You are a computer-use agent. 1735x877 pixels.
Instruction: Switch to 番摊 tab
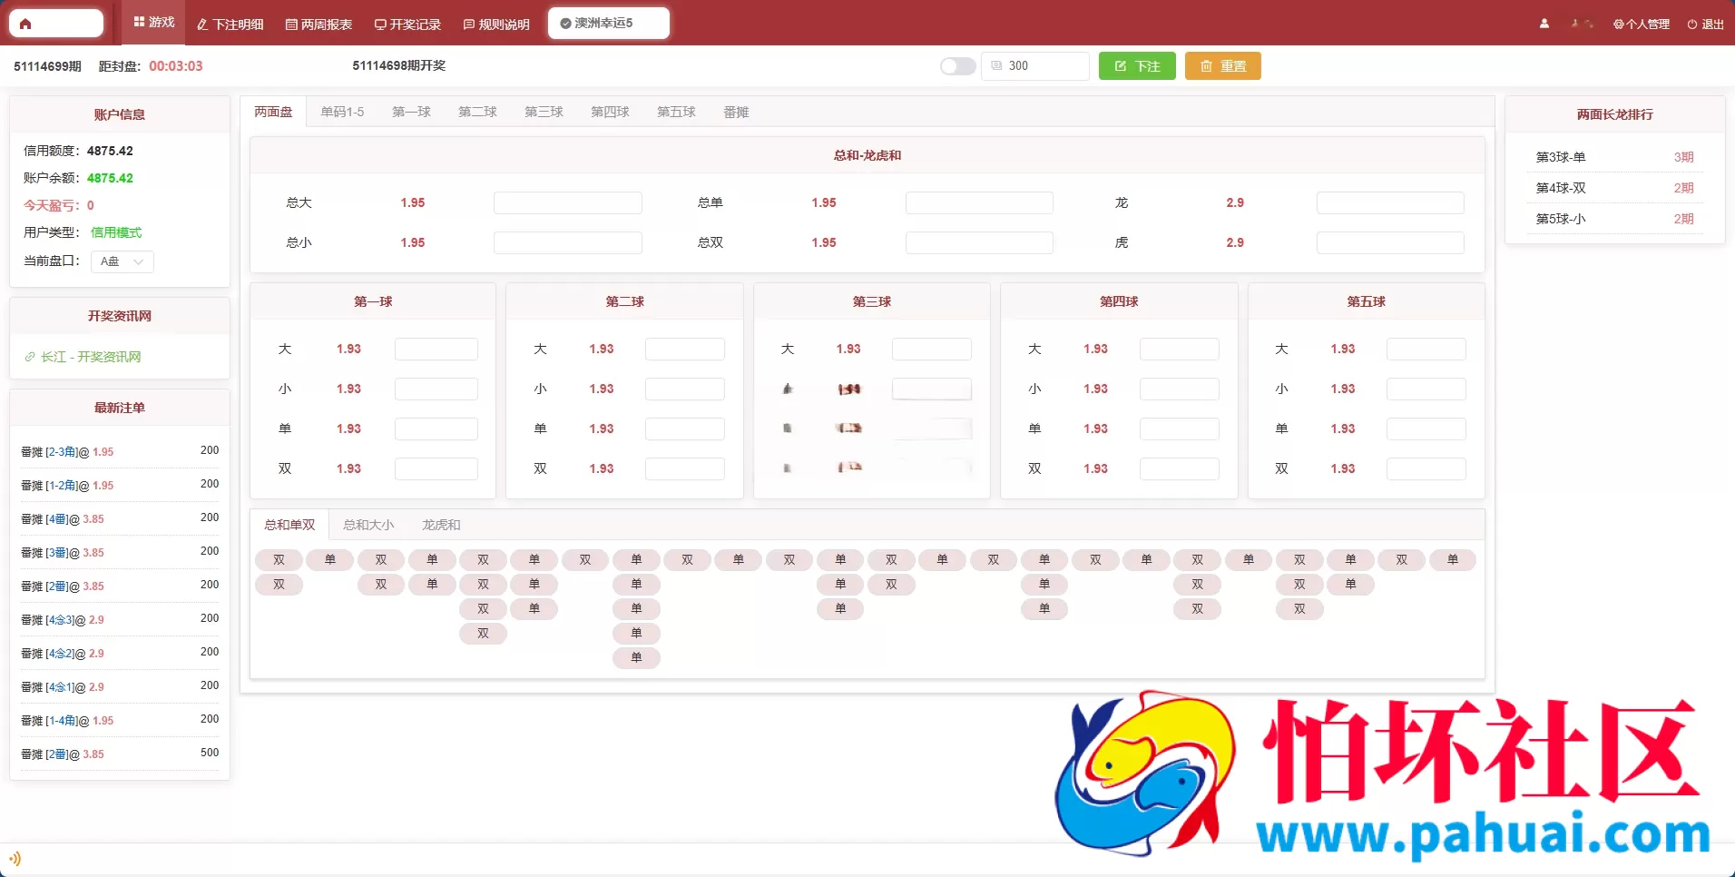736,112
